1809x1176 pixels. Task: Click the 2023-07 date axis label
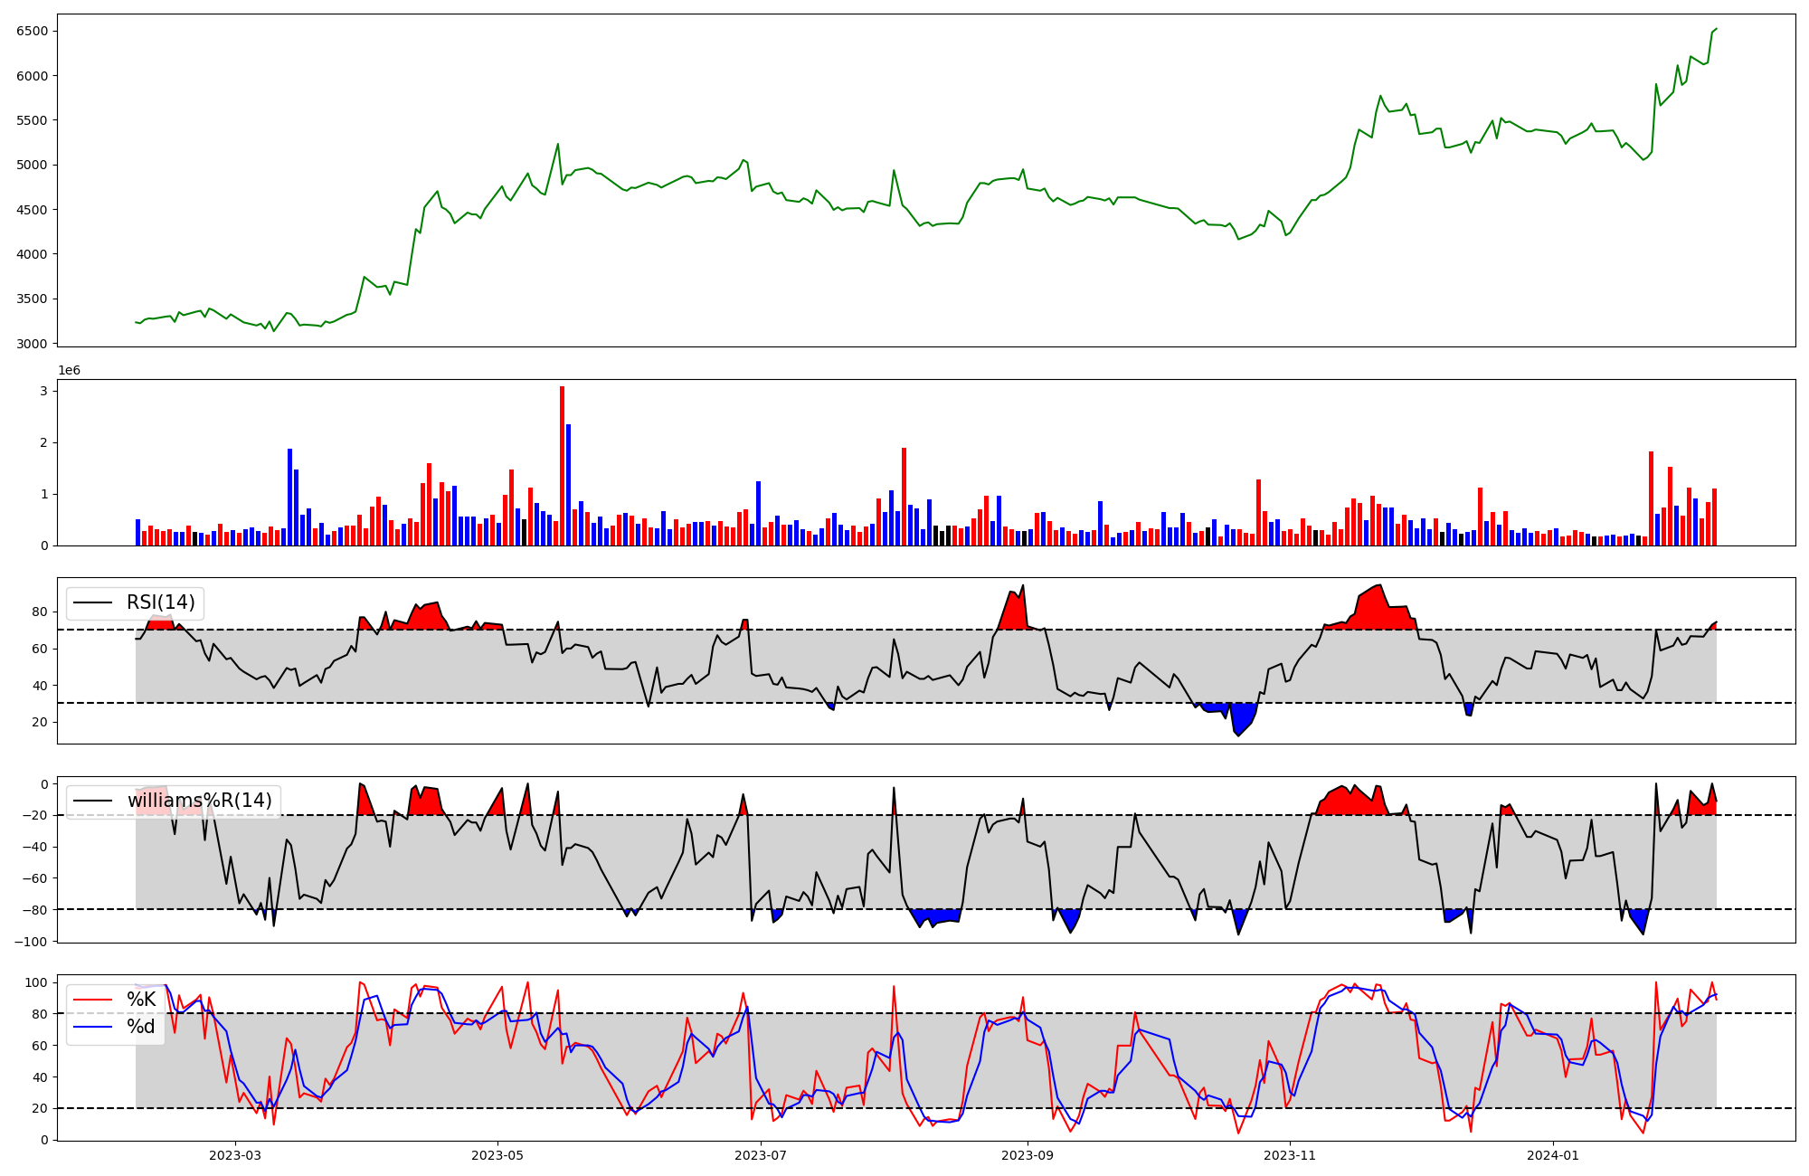(x=761, y=1155)
